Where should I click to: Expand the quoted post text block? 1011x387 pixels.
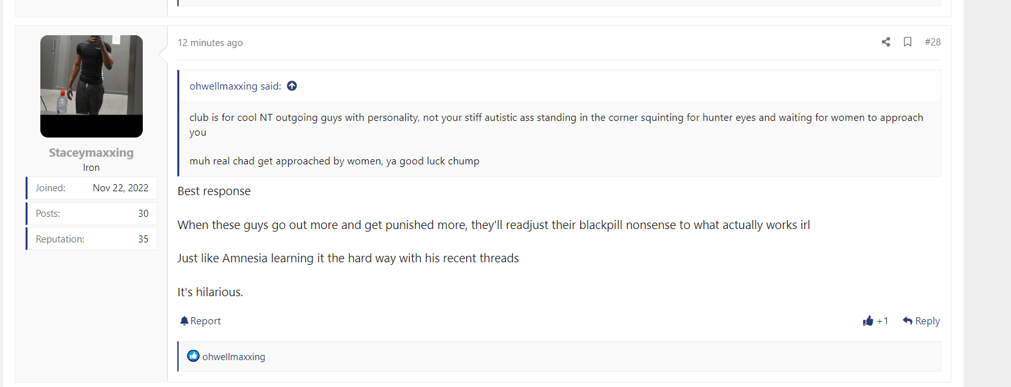pos(560,139)
